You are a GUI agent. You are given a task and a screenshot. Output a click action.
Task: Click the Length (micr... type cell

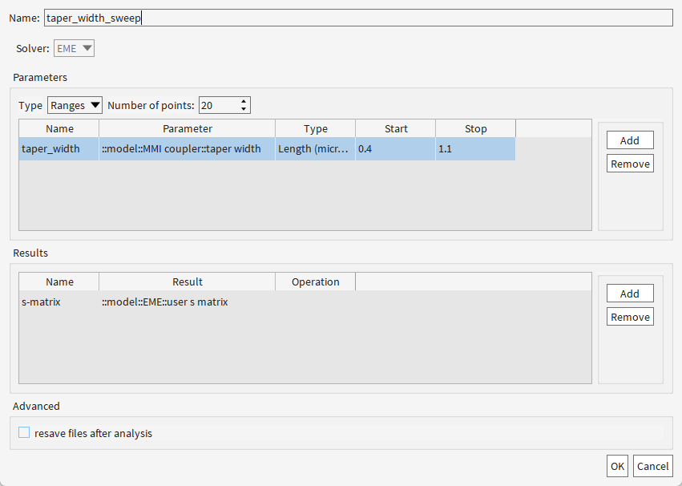coord(315,149)
